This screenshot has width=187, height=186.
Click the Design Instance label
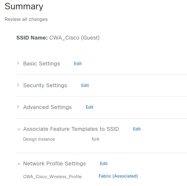[x=39, y=139]
